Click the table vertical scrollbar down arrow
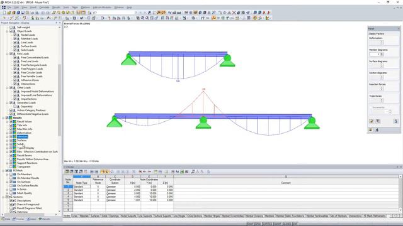403x226 pixels. (400, 210)
